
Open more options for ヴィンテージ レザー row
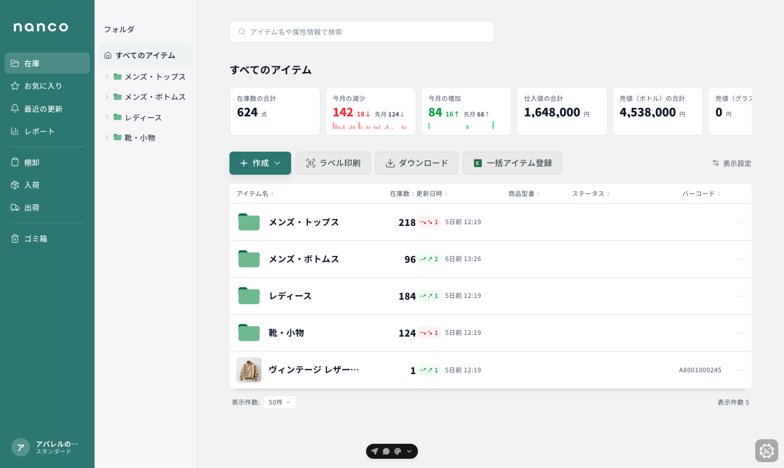[741, 370]
